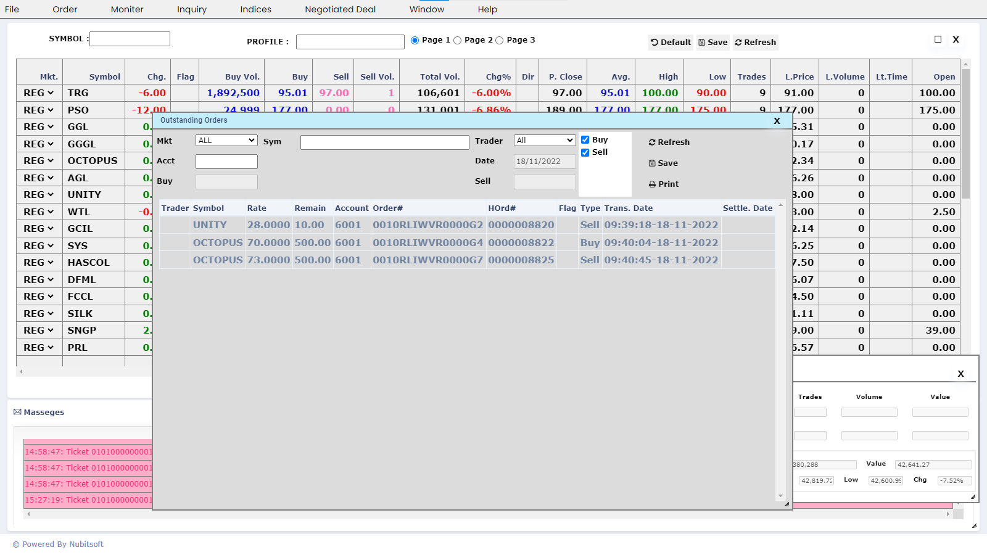This screenshot has width=987, height=555.
Task: Uncheck the Sell checkbox
Action: [x=585, y=152]
